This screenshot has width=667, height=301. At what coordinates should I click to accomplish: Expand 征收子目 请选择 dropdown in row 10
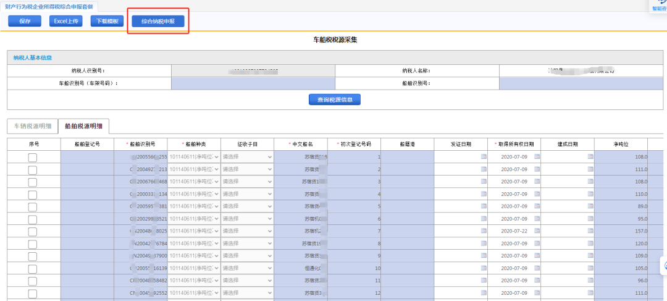pyautogui.click(x=247, y=268)
